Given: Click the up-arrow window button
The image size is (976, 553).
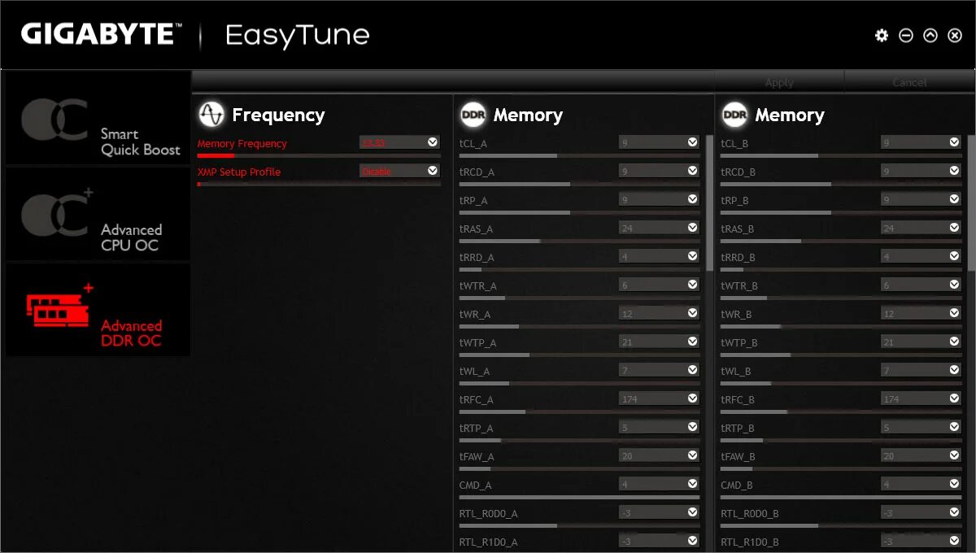Looking at the screenshot, I should coord(930,36).
